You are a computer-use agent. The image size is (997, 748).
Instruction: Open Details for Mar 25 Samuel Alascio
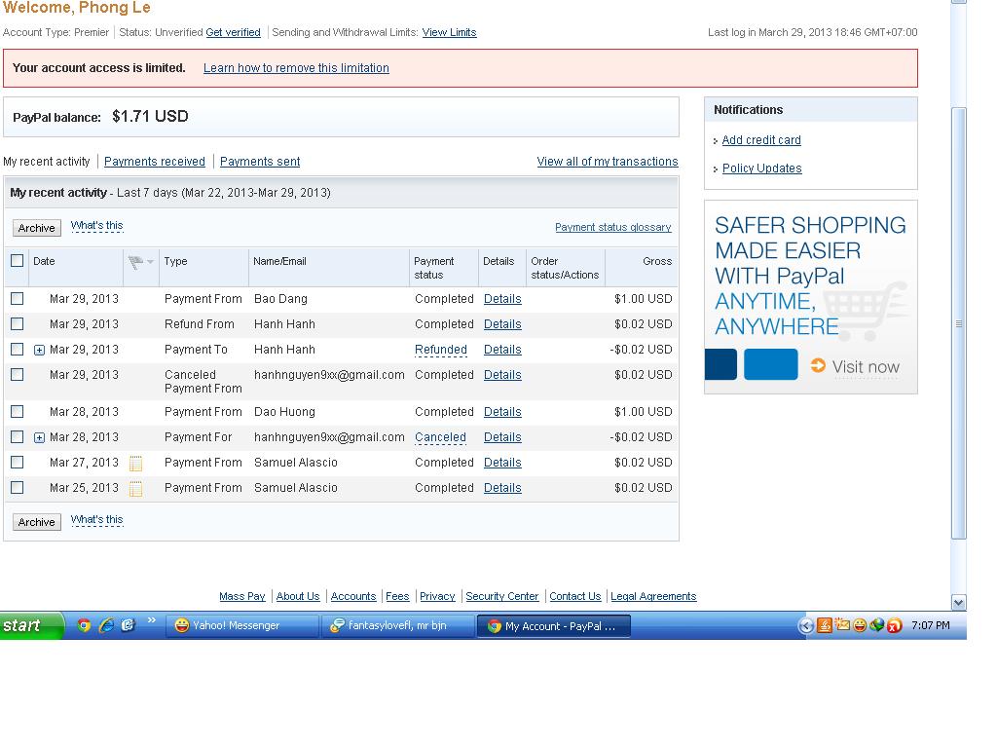(502, 488)
